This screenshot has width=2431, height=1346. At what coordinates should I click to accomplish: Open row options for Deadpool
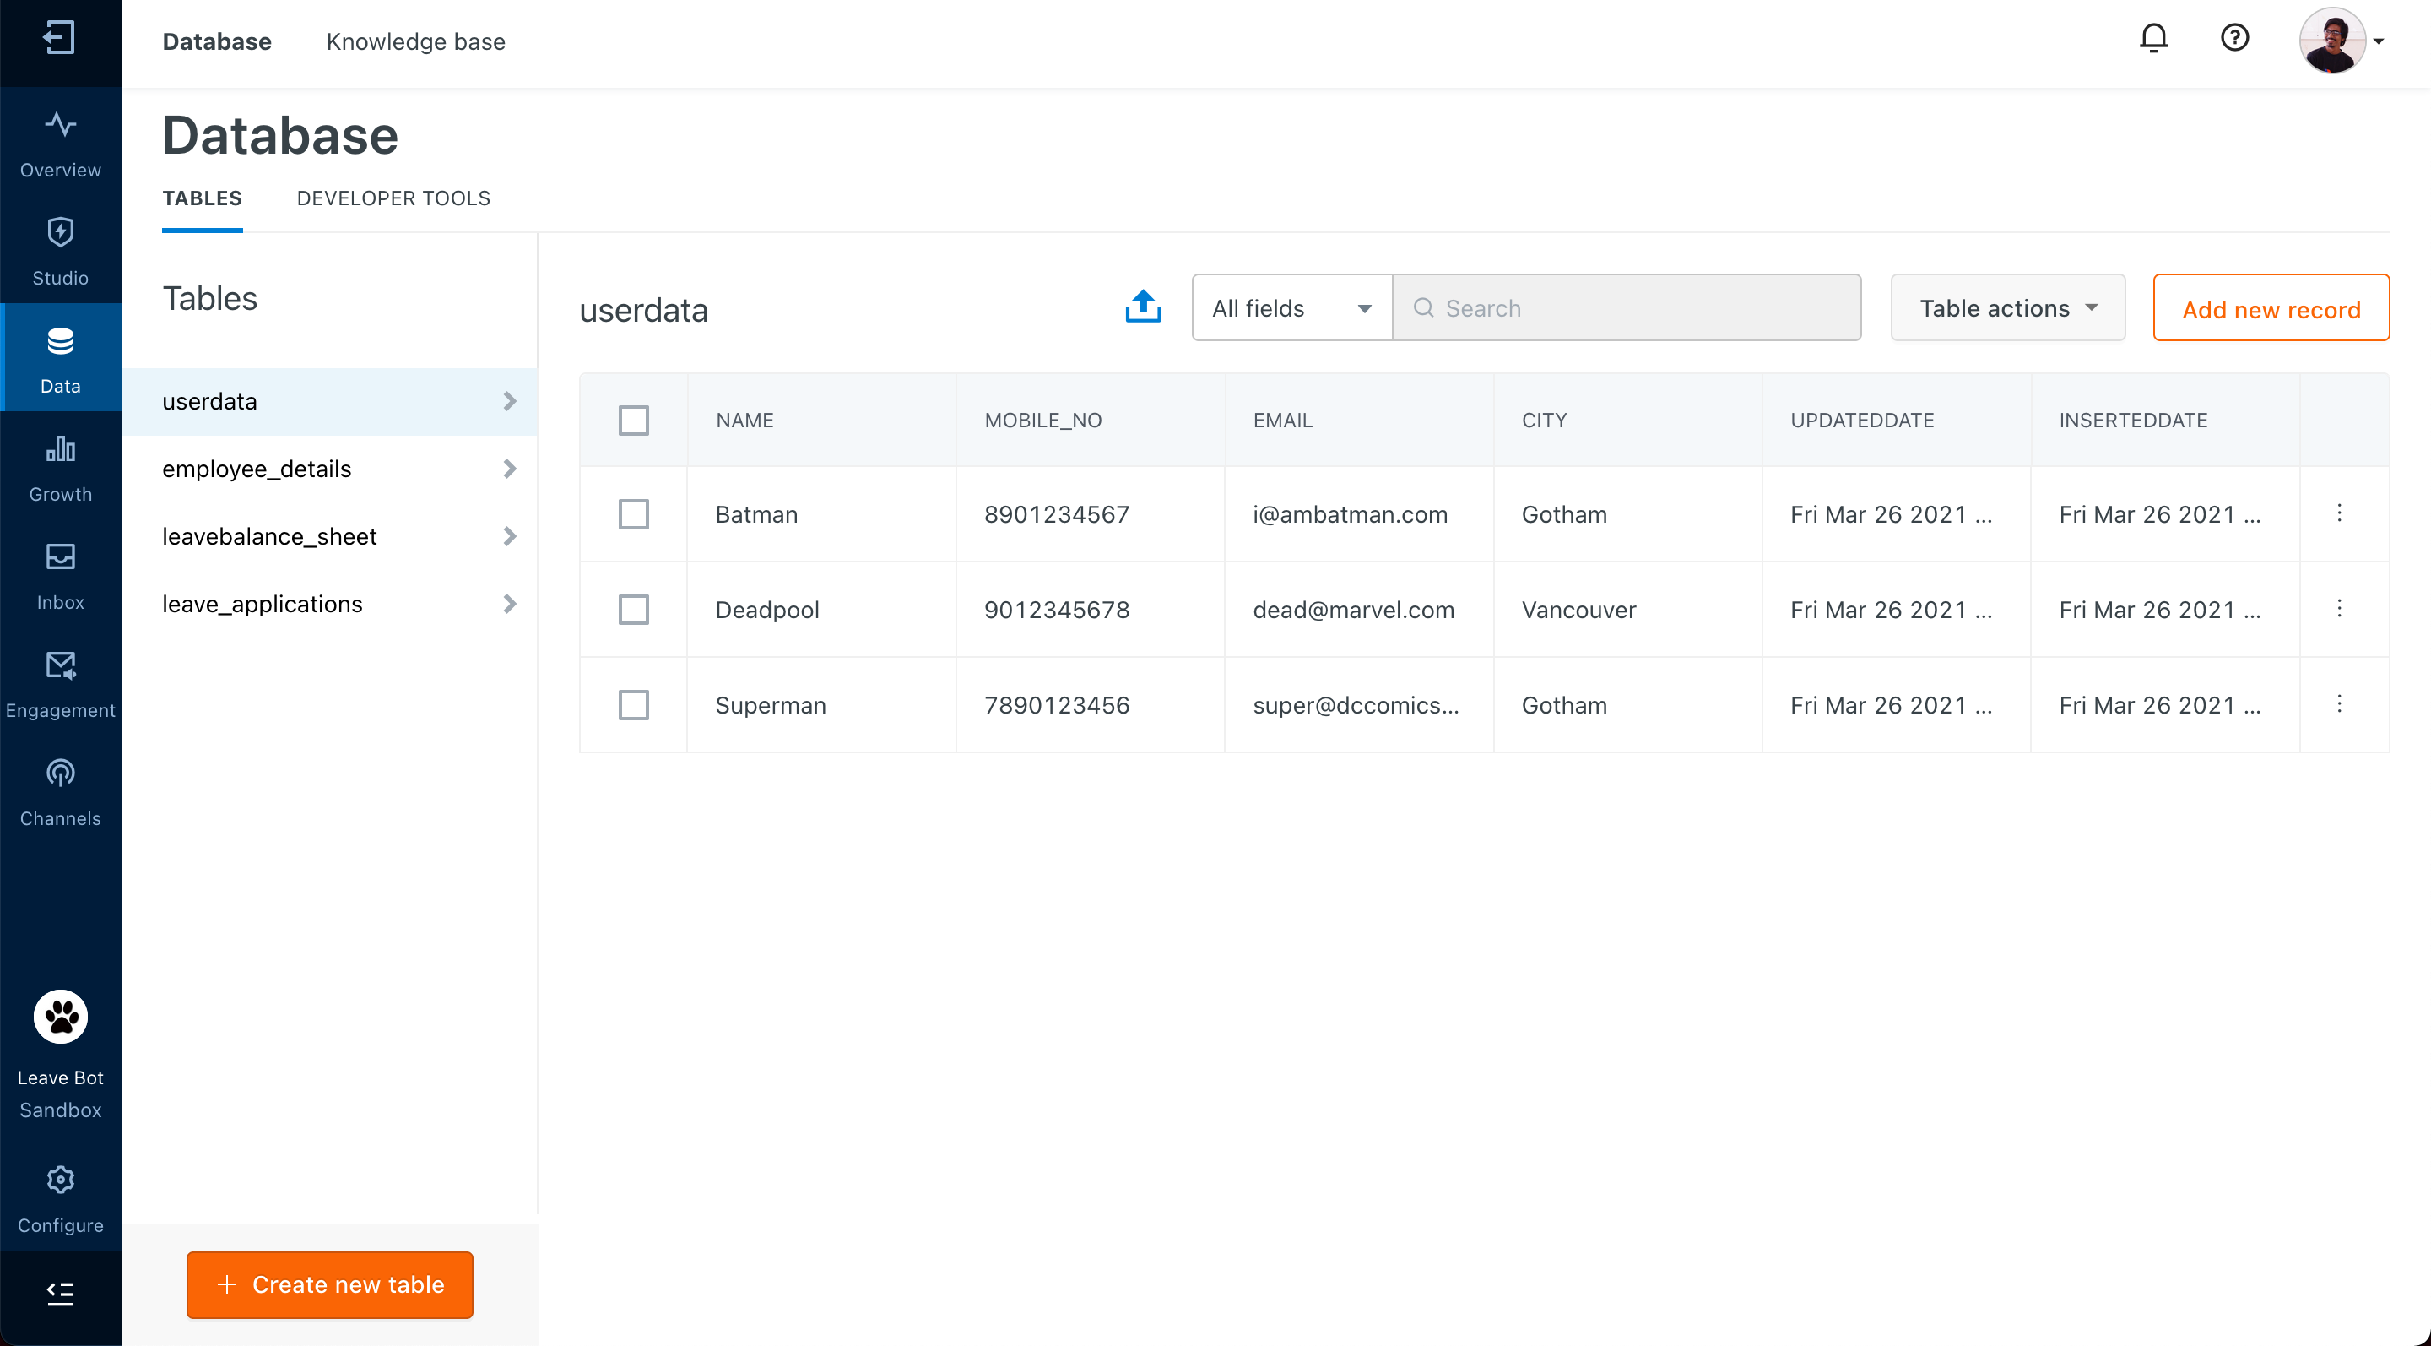2340,609
